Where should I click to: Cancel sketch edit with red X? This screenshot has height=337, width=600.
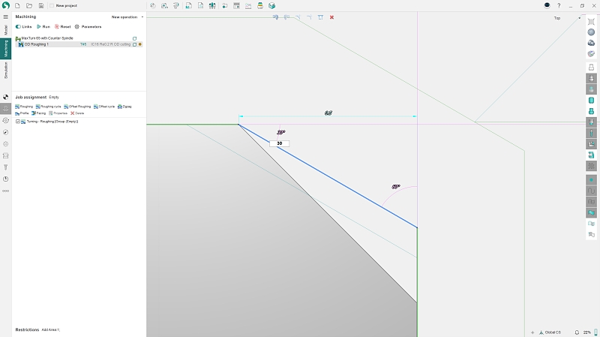click(331, 17)
